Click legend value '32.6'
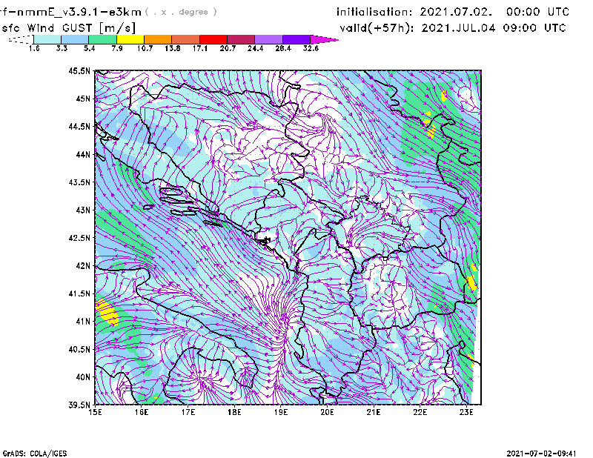This screenshot has width=593, height=458. pyautogui.click(x=311, y=48)
